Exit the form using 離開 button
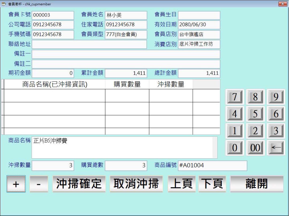 click(x=257, y=184)
